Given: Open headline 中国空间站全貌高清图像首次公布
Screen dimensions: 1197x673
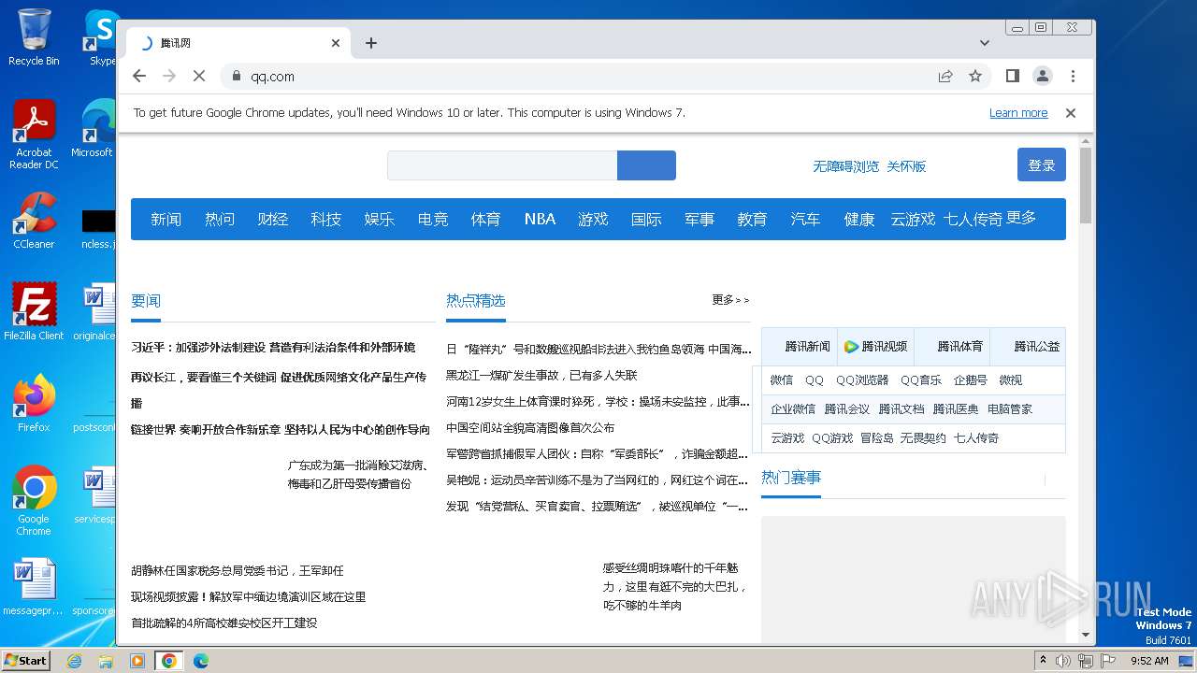Looking at the screenshot, I should click(530, 427).
